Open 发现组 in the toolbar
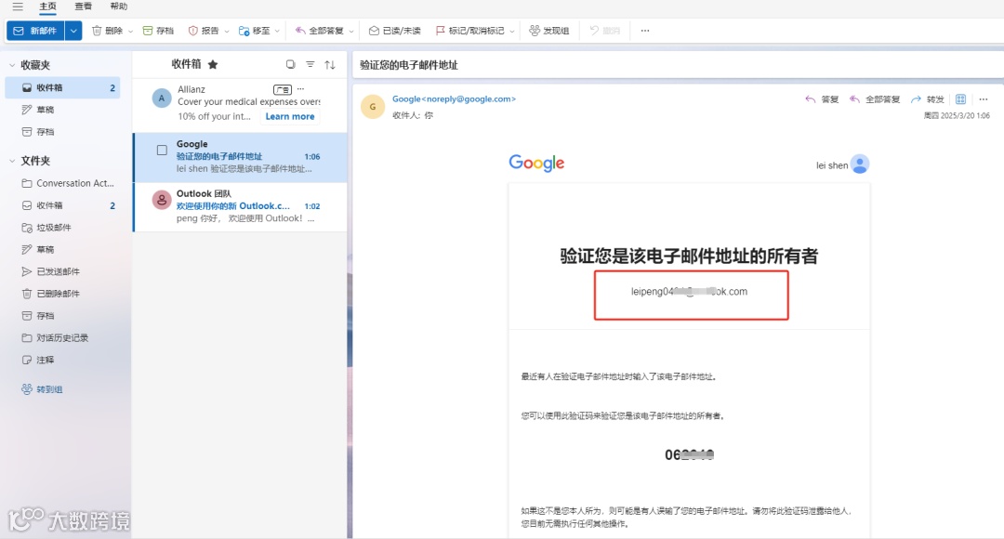1004x539 pixels. click(548, 31)
